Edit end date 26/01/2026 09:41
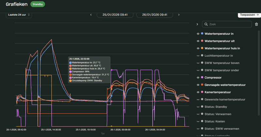The image size is (261, 137). click(x=155, y=15)
